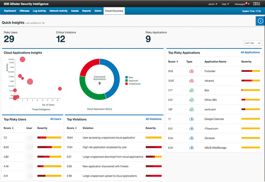Click the Putlocker severity bar
The height and width of the screenshot is (182, 265).
coord(251,71)
